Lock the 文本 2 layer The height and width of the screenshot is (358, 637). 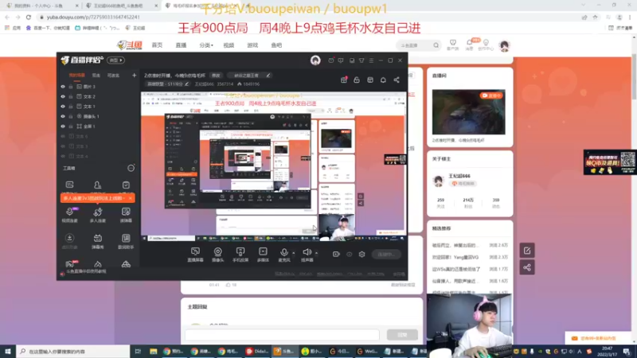pos(71,96)
